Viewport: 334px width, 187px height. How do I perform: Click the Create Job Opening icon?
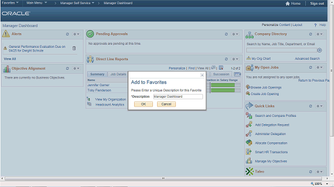(x=248, y=94)
